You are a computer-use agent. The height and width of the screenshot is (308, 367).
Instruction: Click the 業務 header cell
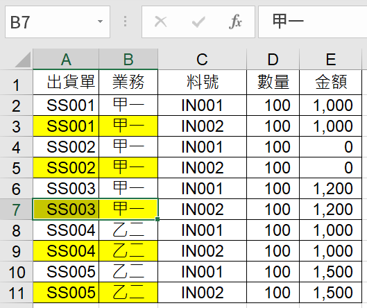point(128,83)
